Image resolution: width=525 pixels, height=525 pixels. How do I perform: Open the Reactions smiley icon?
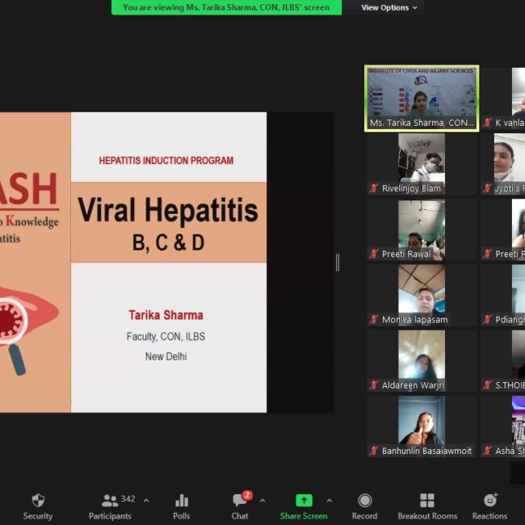tap(489, 501)
